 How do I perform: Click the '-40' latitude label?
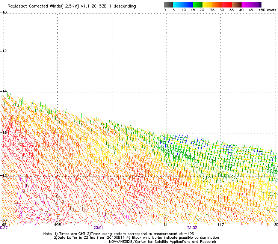pyautogui.click(x=3, y=12)
